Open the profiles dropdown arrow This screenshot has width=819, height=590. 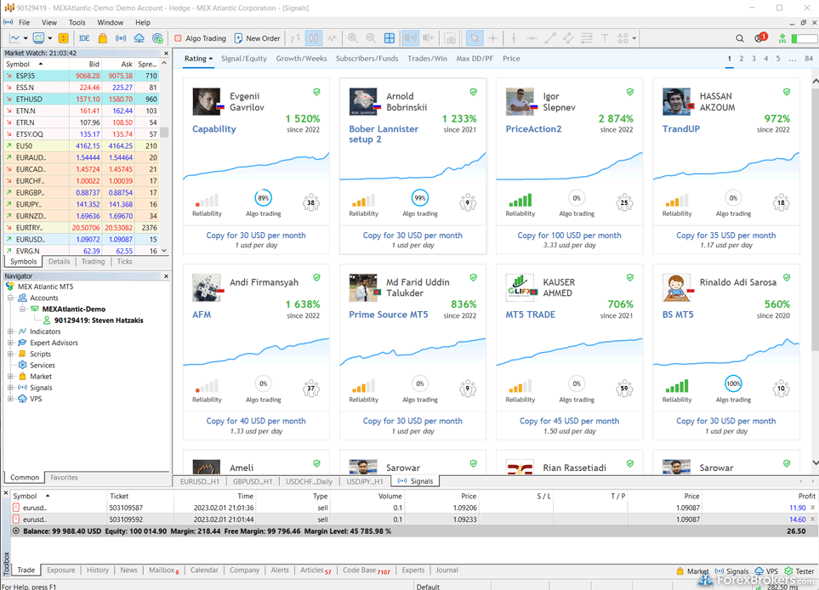click(x=50, y=38)
